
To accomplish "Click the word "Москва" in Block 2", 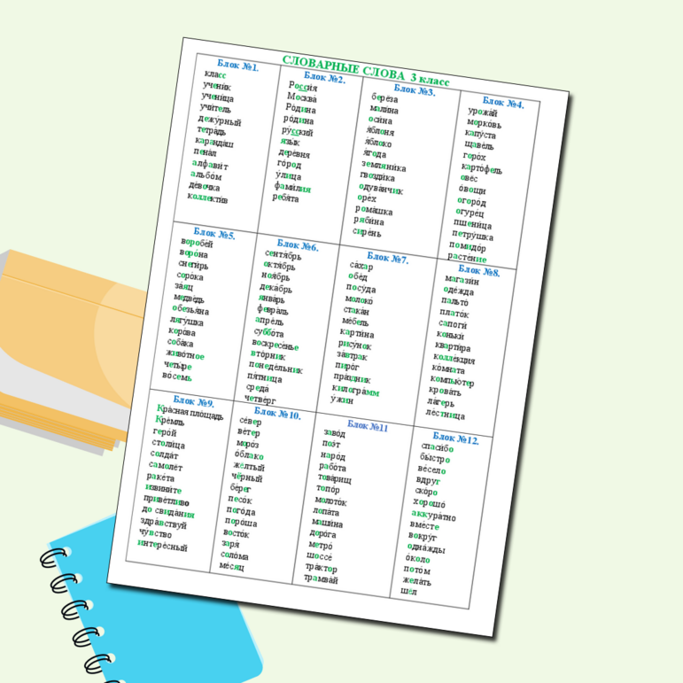I will click(x=303, y=98).
